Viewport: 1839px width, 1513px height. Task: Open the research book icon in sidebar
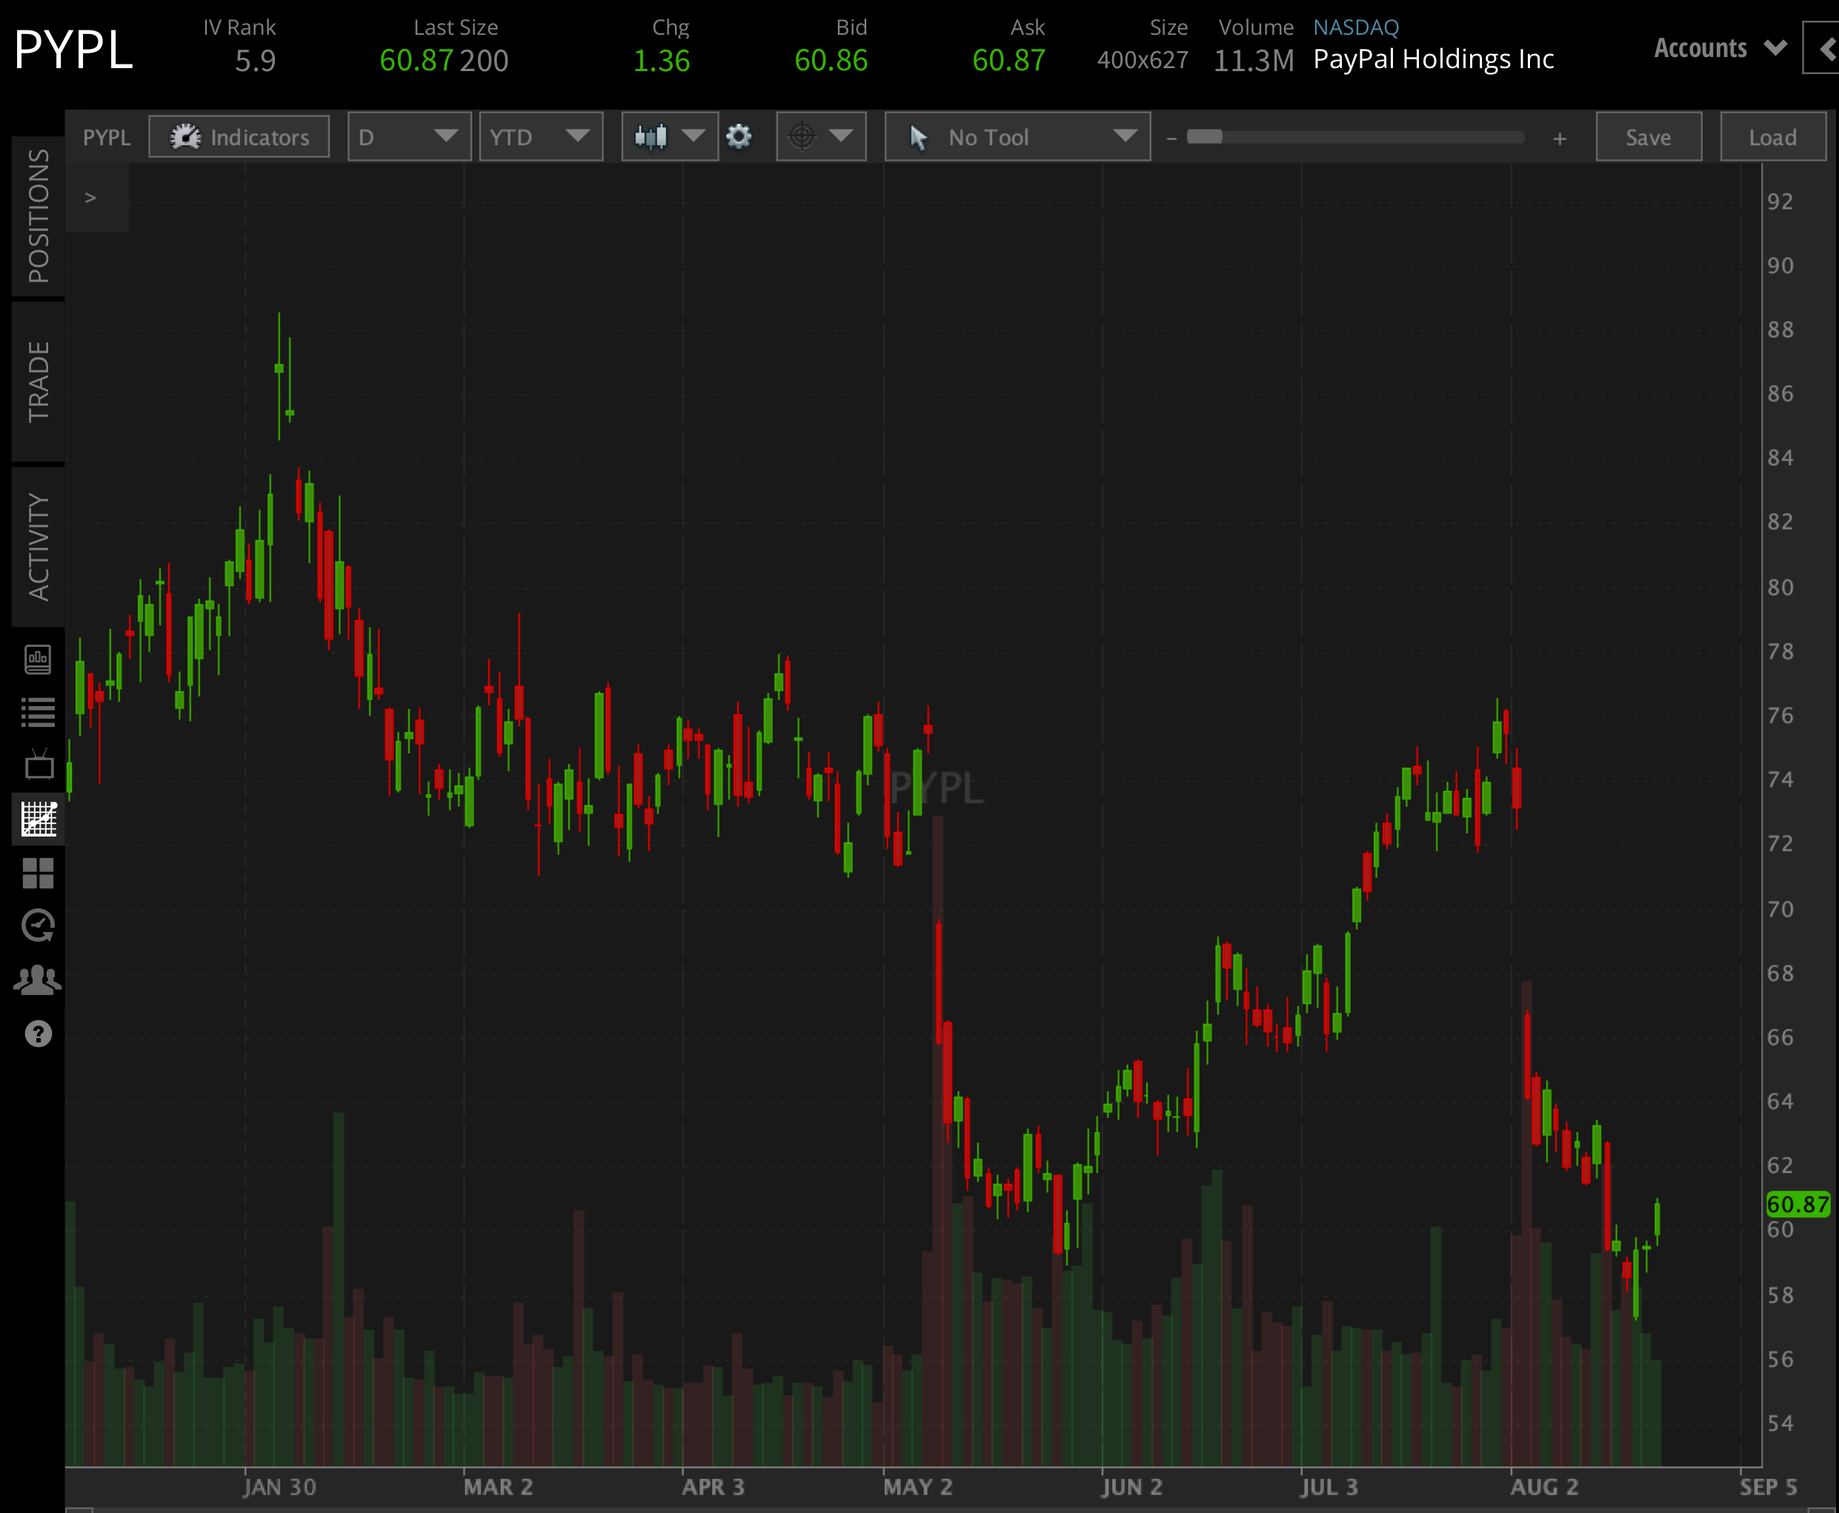click(38, 659)
